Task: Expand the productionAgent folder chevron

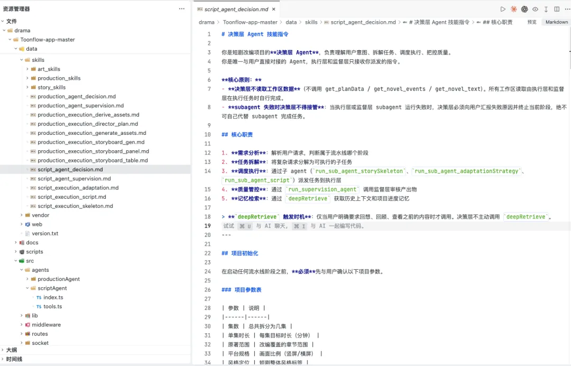Action: tap(27, 279)
